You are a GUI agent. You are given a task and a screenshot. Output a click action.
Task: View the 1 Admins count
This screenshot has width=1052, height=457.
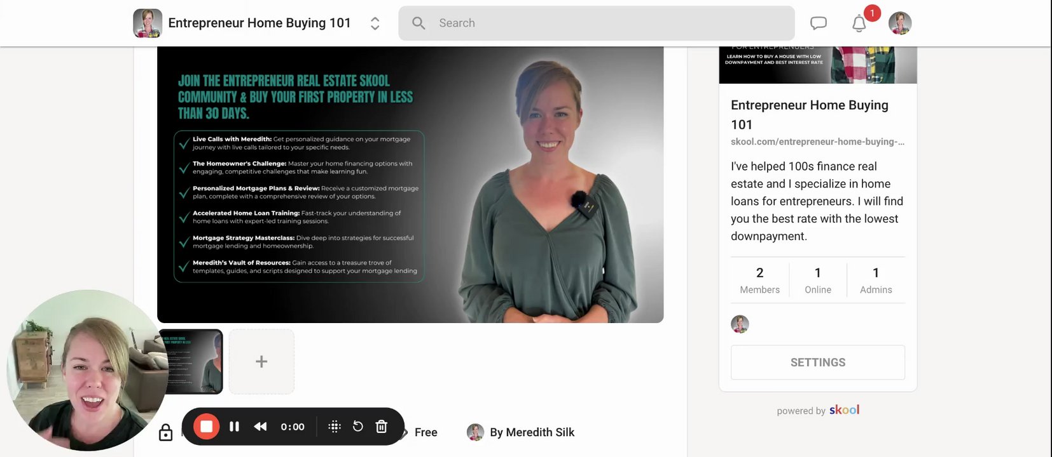pos(876,280)
